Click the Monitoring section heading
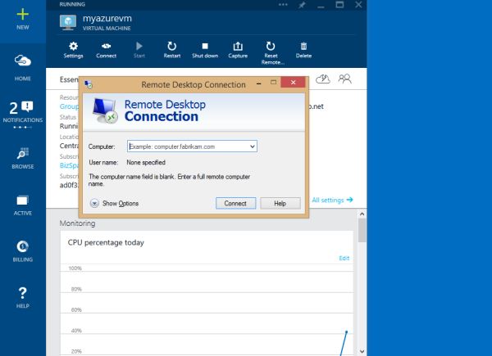492x356 pixels. 78,223
